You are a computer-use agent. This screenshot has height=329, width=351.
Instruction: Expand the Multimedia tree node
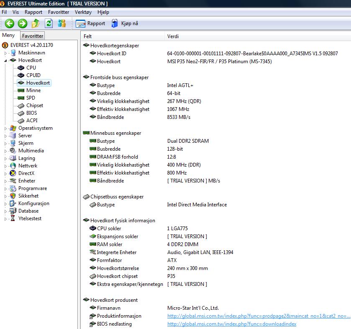coord(6,151)
